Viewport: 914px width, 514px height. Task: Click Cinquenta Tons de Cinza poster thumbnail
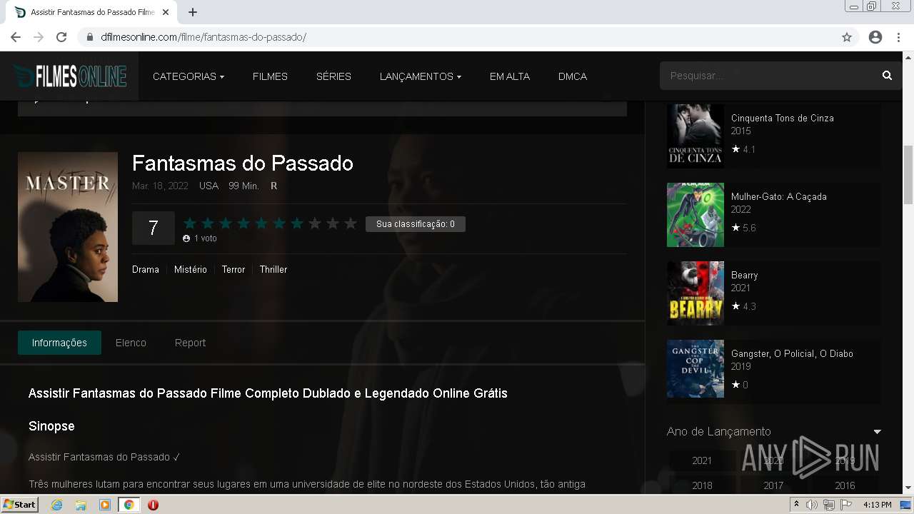[x=695, y=136]
